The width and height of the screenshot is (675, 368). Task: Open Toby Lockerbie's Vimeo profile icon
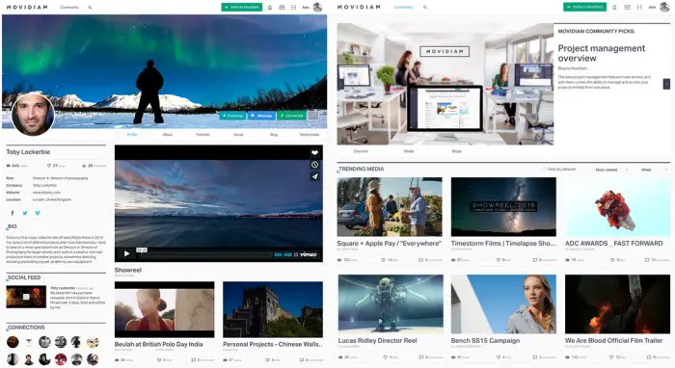pyautogui.click(x=38, y=213)
